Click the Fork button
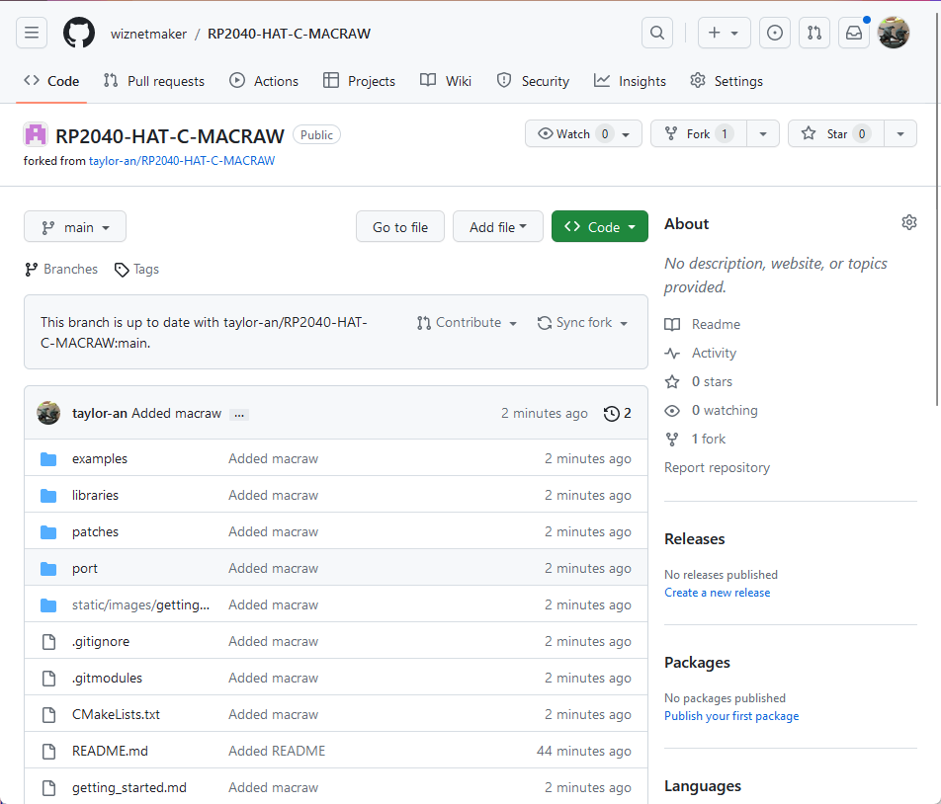941x804 pixels. pyautogui.click(x=699, y=133)
